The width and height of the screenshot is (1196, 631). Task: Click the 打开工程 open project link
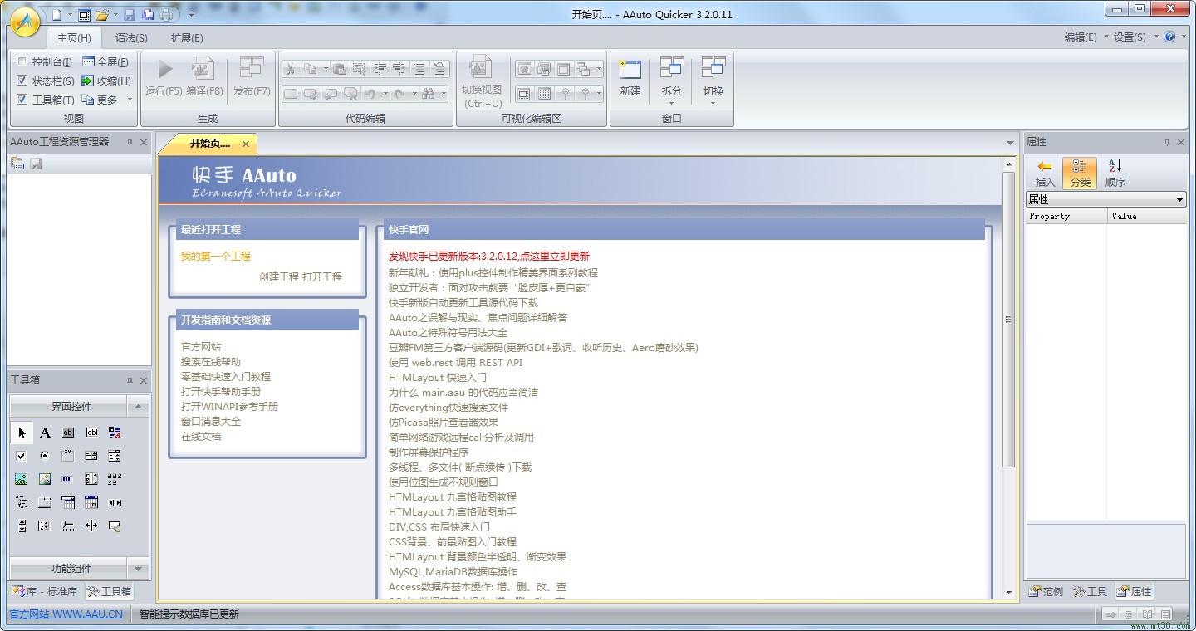(x=322, y=277)
